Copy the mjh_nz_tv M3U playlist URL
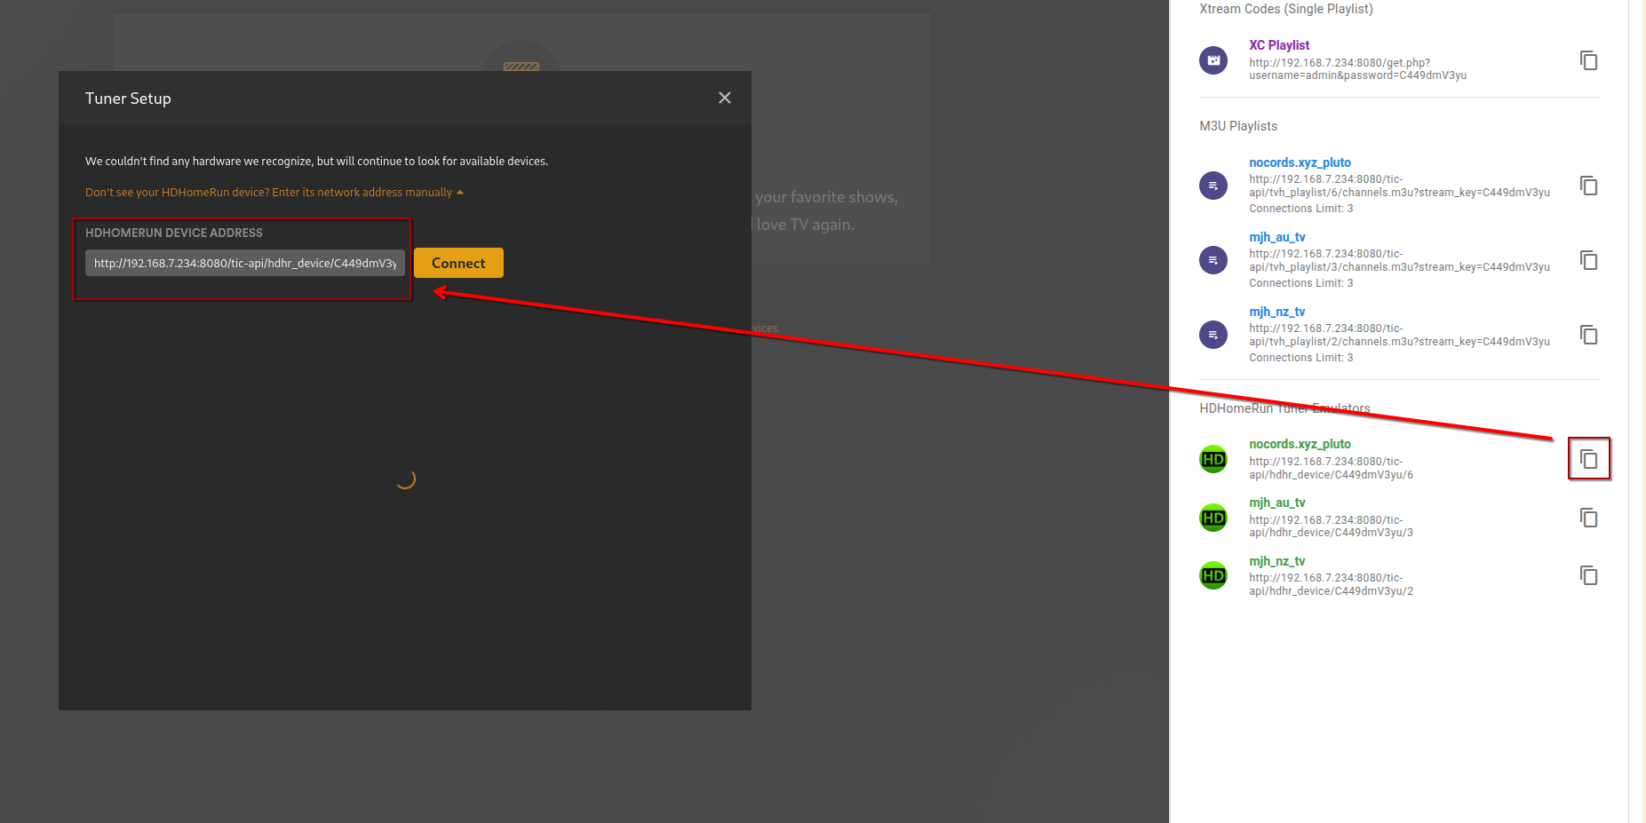Viewport: 1646px width, 823px height. pyautogui.click(x=1588, y=335)
